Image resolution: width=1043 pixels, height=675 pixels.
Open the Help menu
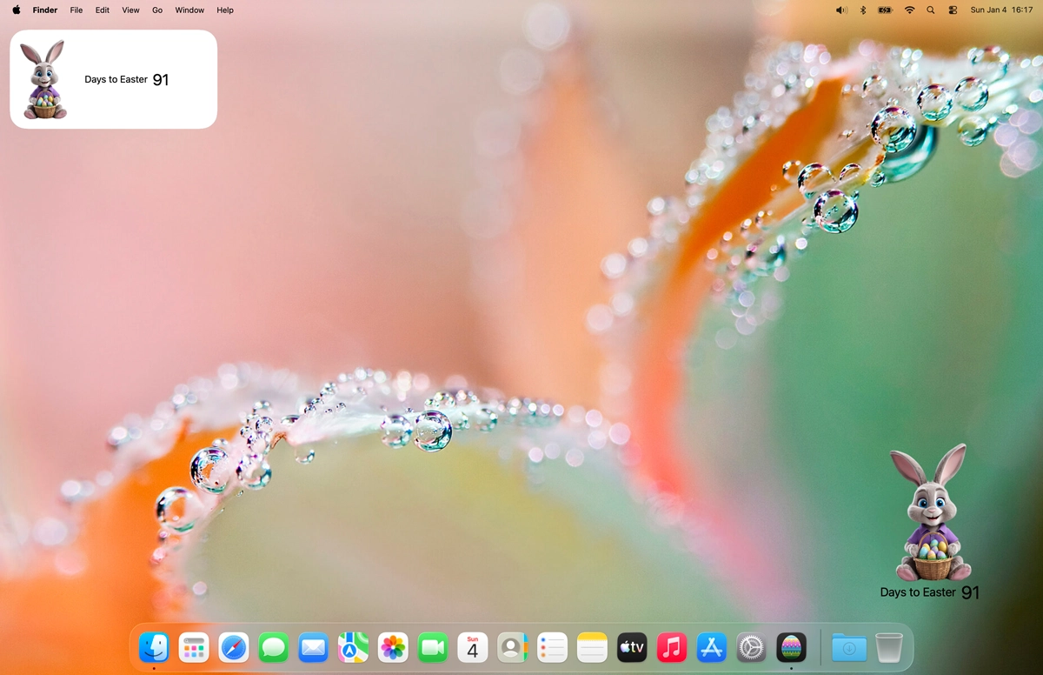[x=225, y=10]
